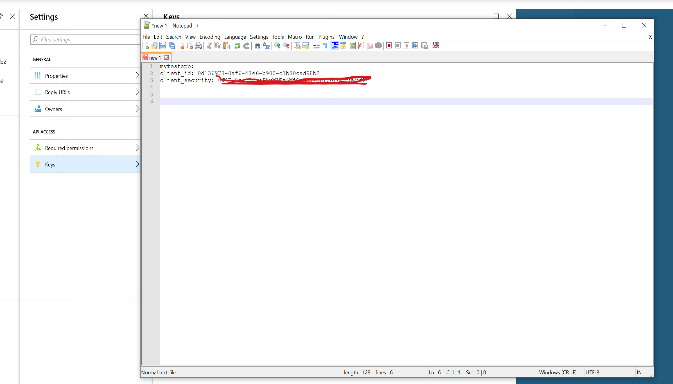Click the Save file toolbar icon
Viewport: 673px width, 384px height.
[163, 46]
